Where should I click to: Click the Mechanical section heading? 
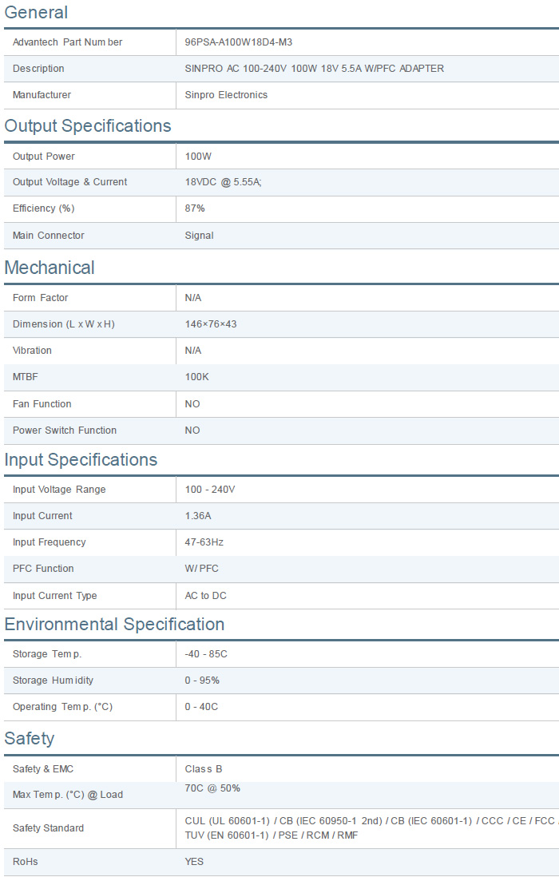[50, 268]
